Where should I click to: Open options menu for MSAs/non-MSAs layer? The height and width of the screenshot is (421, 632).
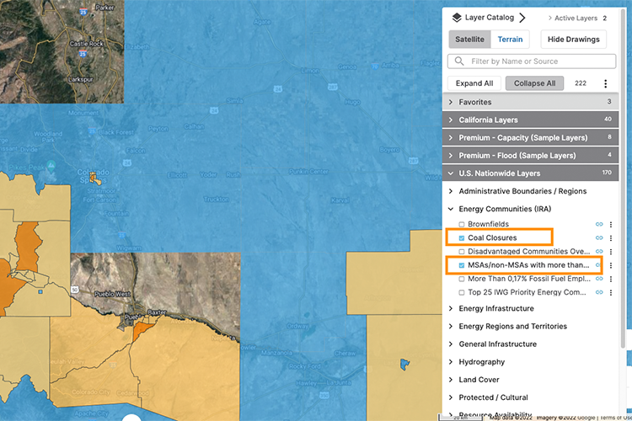tap(611, 265)
